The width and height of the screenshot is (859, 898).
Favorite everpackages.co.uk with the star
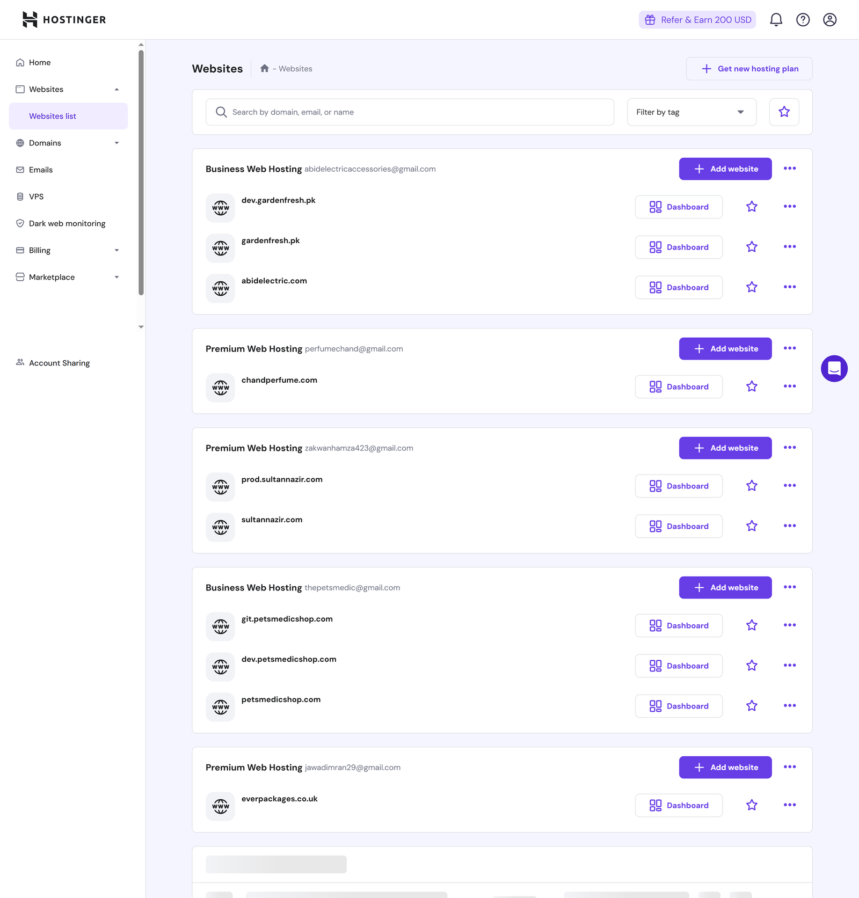coord(752,805)
